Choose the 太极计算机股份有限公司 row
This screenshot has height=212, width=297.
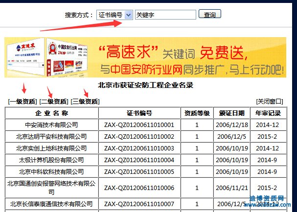coord(51,160)
